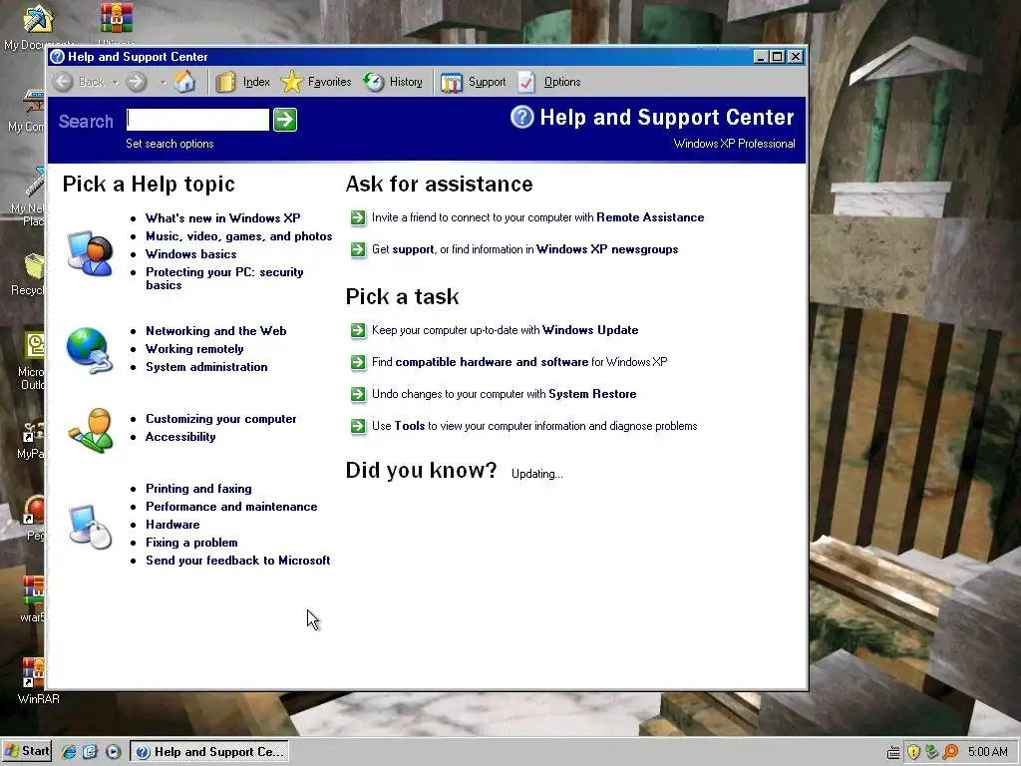Open Music, video, games, and photos topic
Screen dimensions: 1021x766
click(x=239, y=236)
